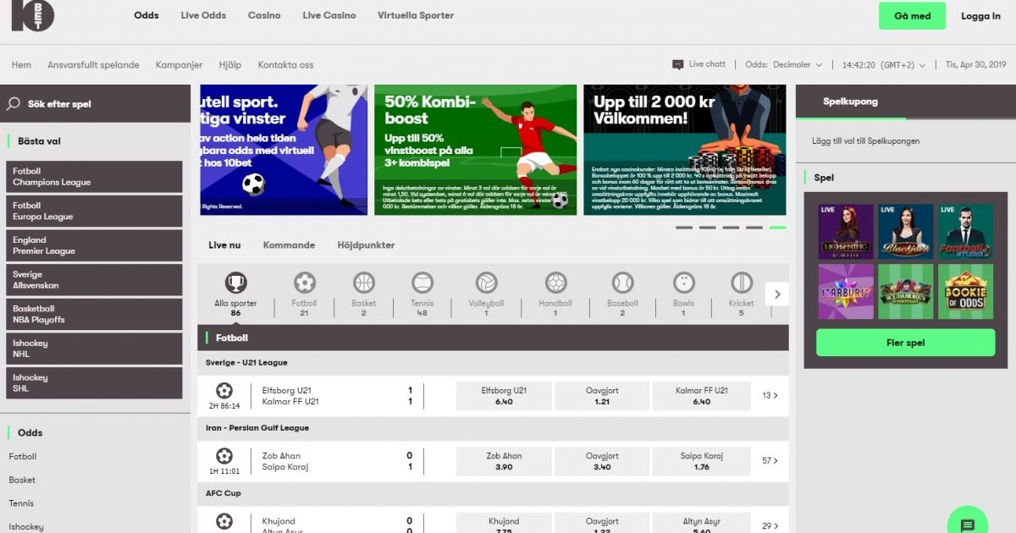The height and width of the screenshot is (533, 1016).
Task: Open Sök efter spel with the magnifier icon
Action: pos(13,102)
